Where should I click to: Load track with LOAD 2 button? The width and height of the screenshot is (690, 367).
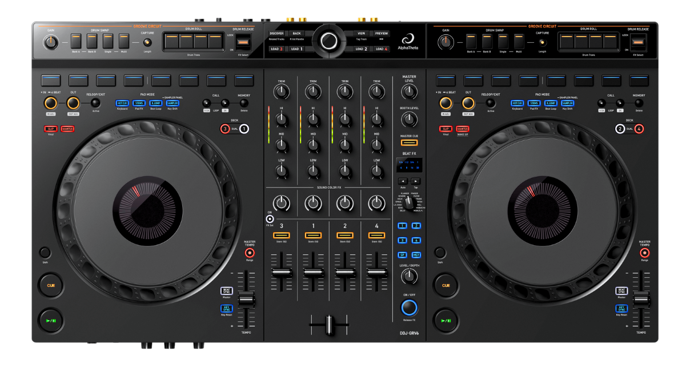click(x=362, y=49)
